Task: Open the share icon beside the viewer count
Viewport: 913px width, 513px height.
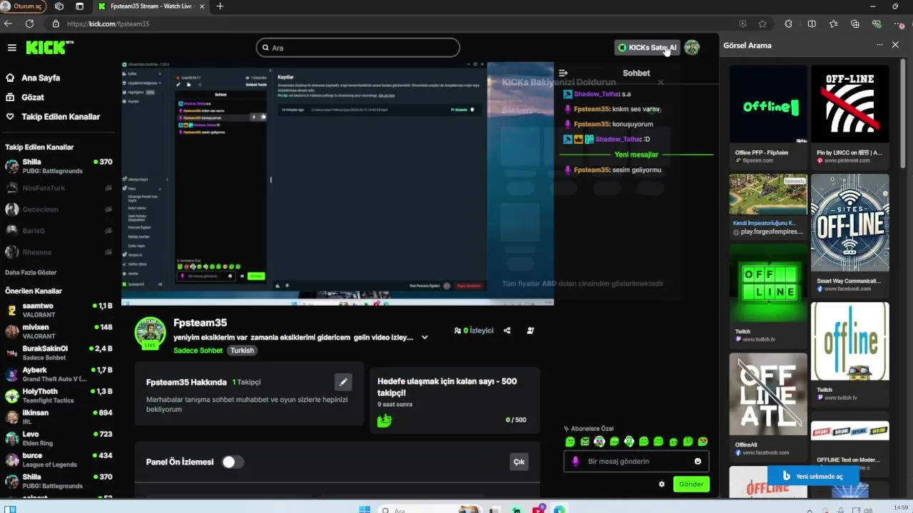Action: point(507,331)
